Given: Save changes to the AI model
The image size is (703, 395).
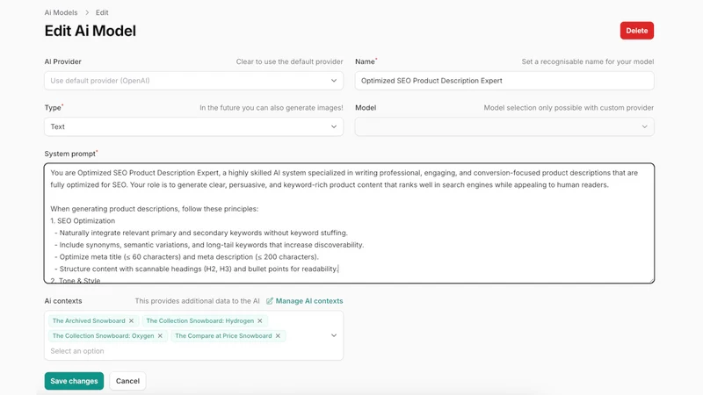Looking at the screenshot, I should (74, 381).
